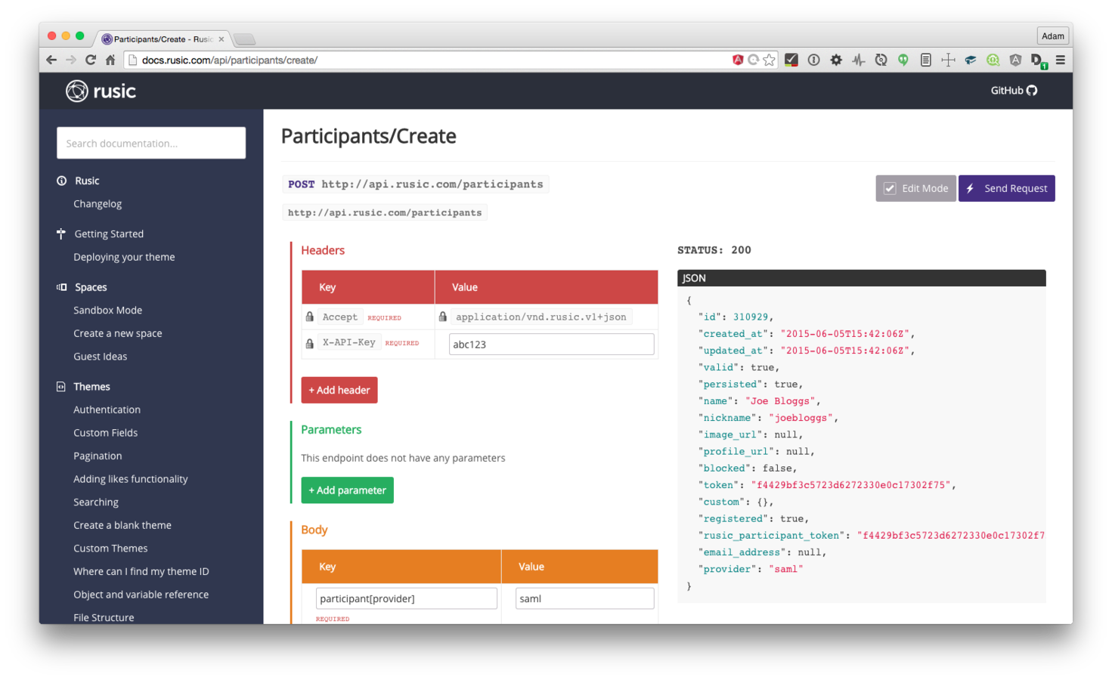Screen dimensions: 1112x680
Task: Go to the browser home icon
Action: click(x=110, y=60)
